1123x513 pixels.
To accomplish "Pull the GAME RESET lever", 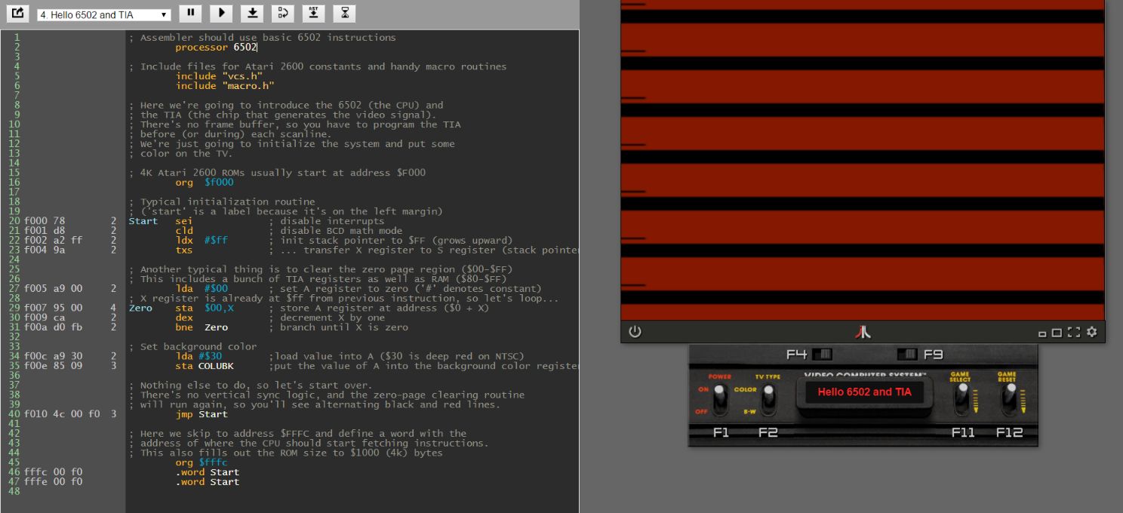I will [x=1011, y=398].
